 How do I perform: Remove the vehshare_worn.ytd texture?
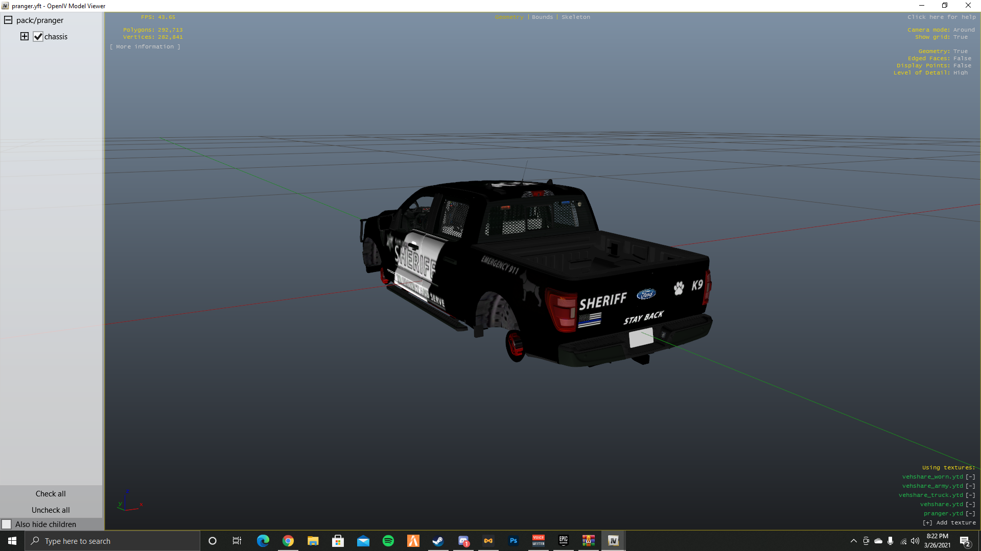pos(970,477)
